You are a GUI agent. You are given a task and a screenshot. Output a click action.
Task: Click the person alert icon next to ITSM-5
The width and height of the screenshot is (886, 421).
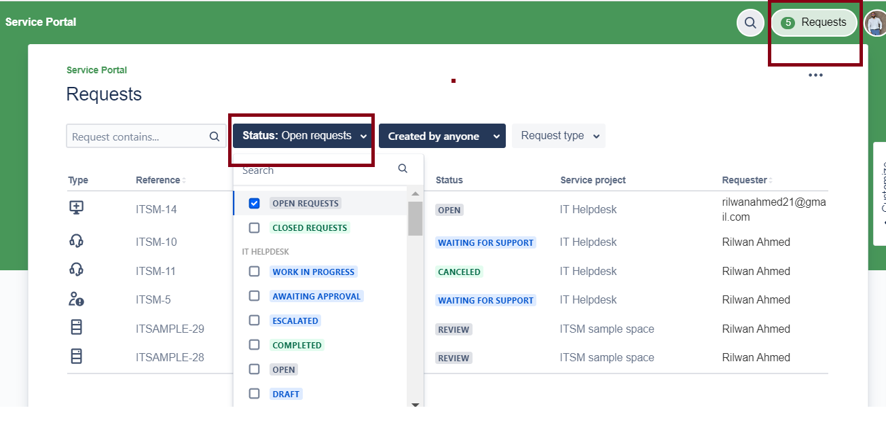pyautogui.click(x=77, y=296)
